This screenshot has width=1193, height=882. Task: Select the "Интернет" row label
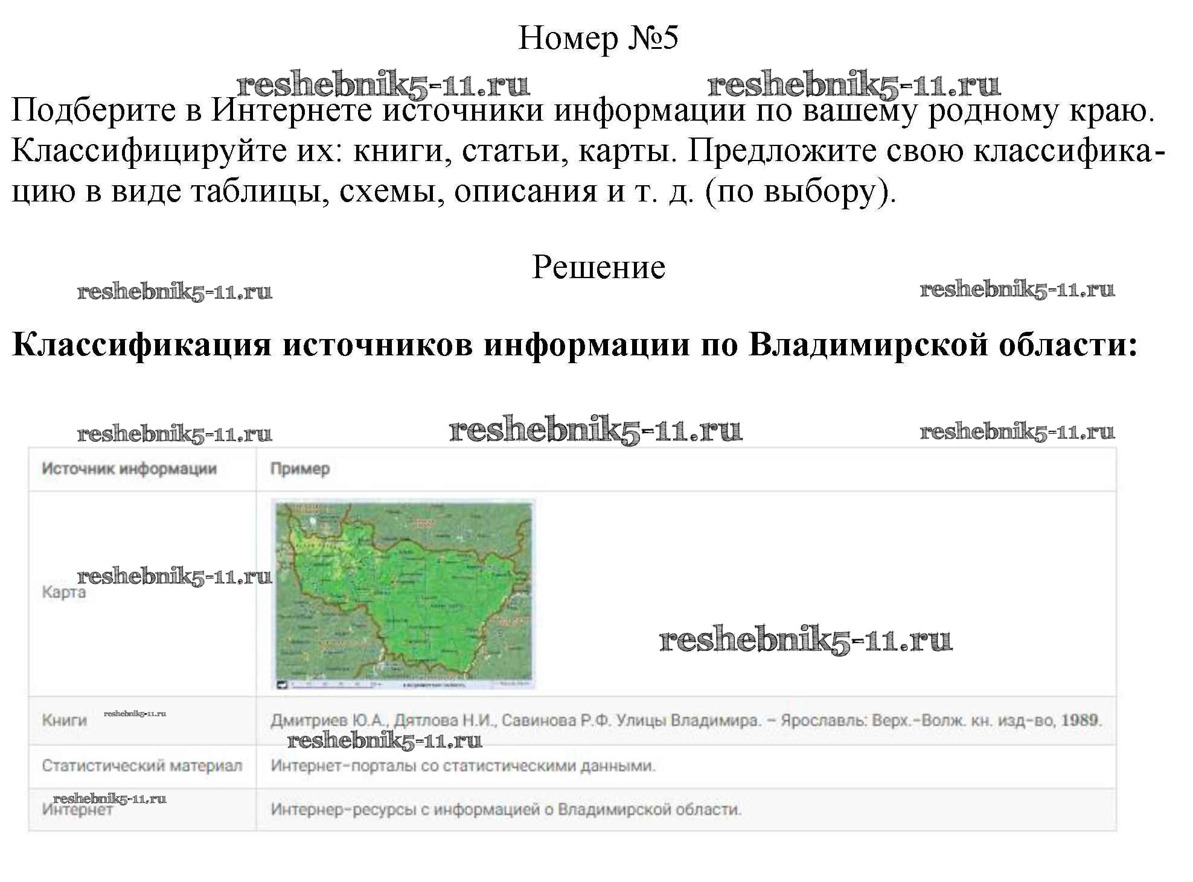77,810
